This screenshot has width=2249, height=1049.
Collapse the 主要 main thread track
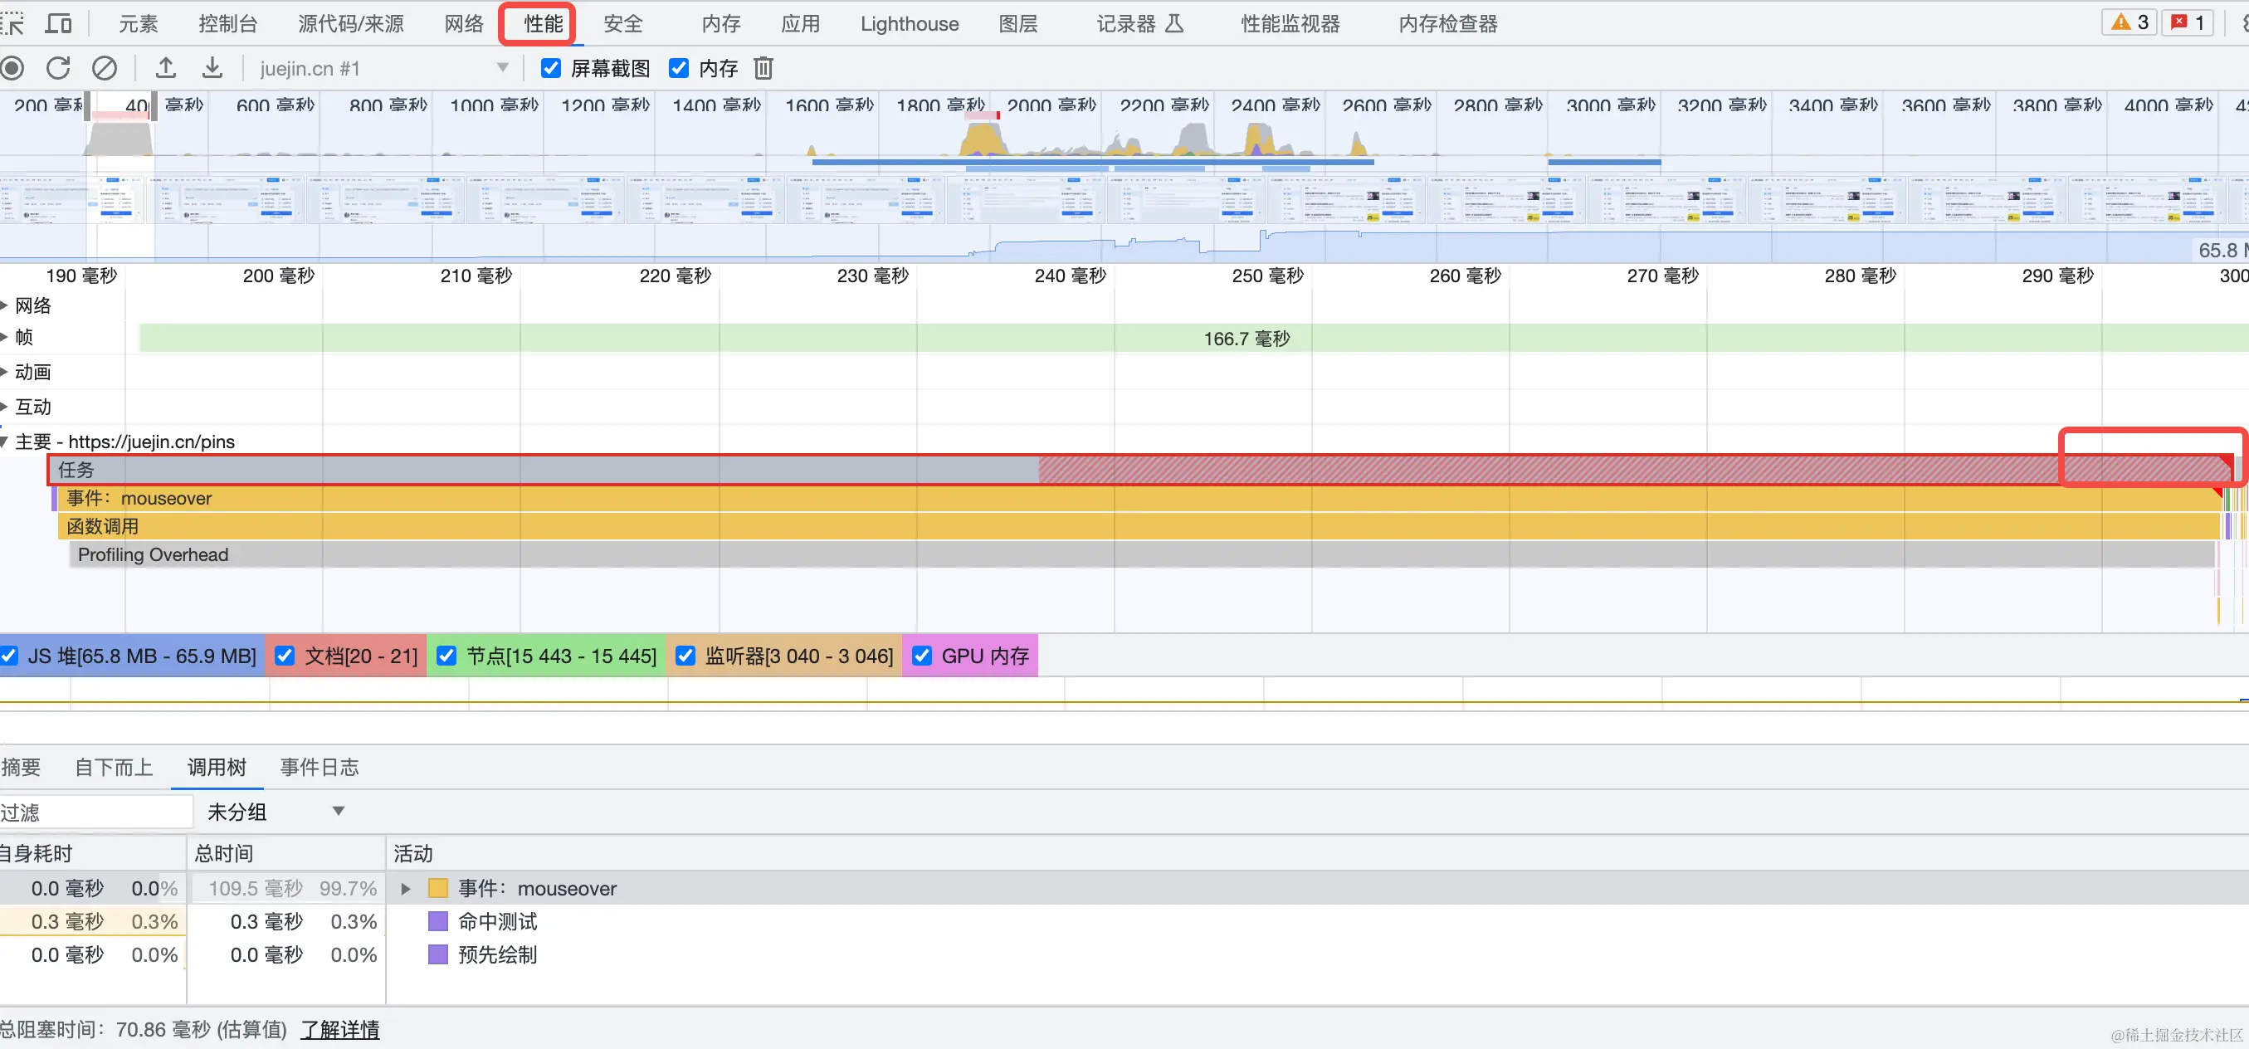(x=4, y=442)
